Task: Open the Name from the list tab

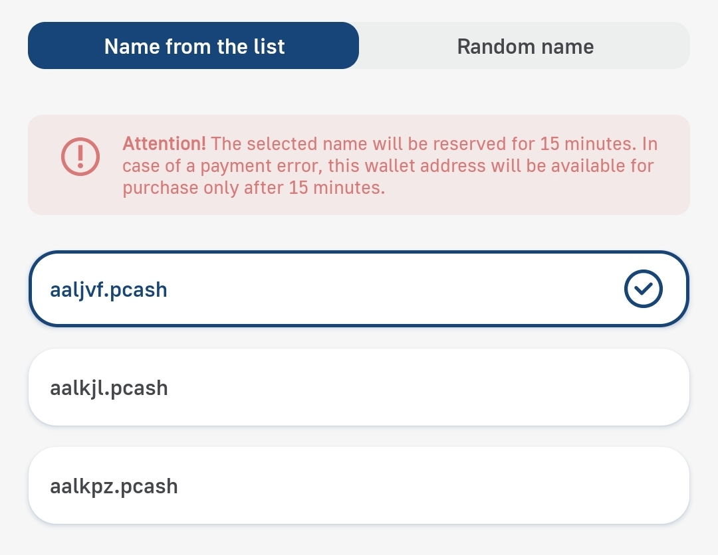Action: [x=193, y=46]
